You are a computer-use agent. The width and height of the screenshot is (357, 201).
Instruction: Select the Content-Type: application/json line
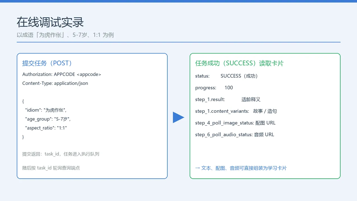coord(55,83)
